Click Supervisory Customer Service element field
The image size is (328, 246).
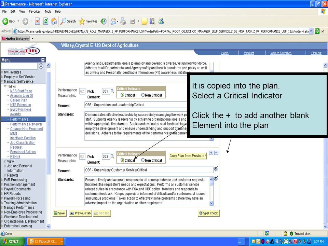[x=149, y=170]
